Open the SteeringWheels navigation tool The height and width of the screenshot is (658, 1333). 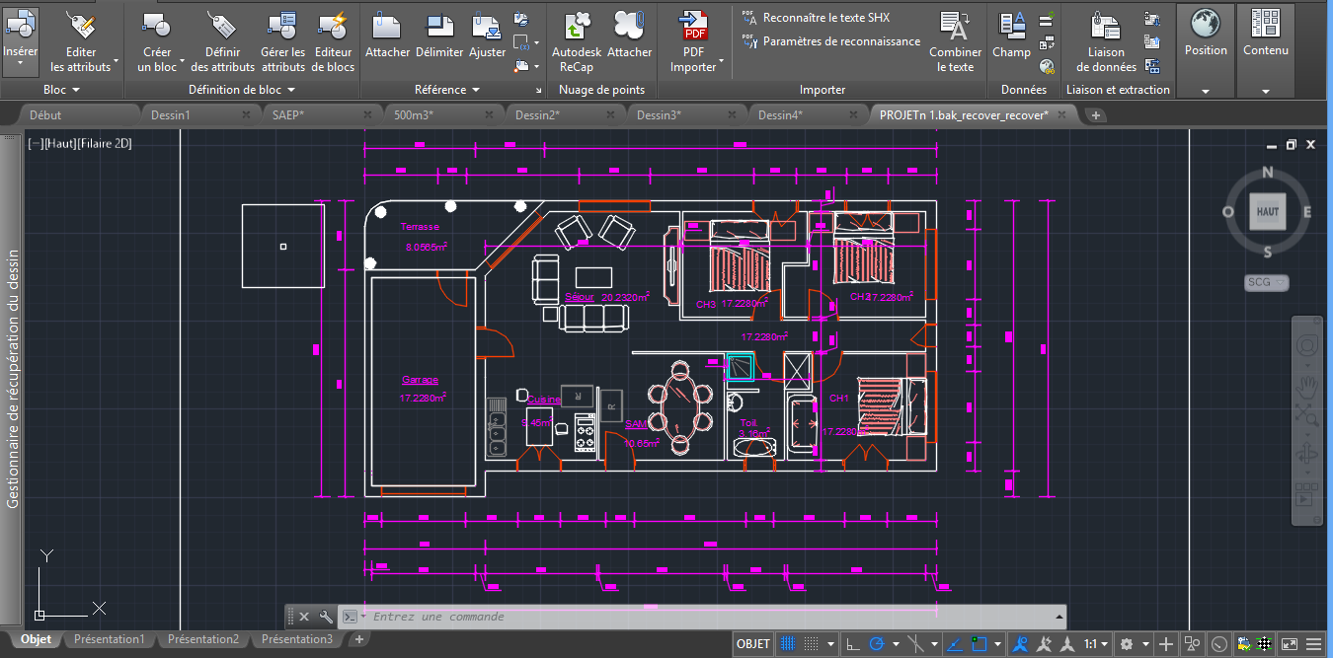[1306, 345]
